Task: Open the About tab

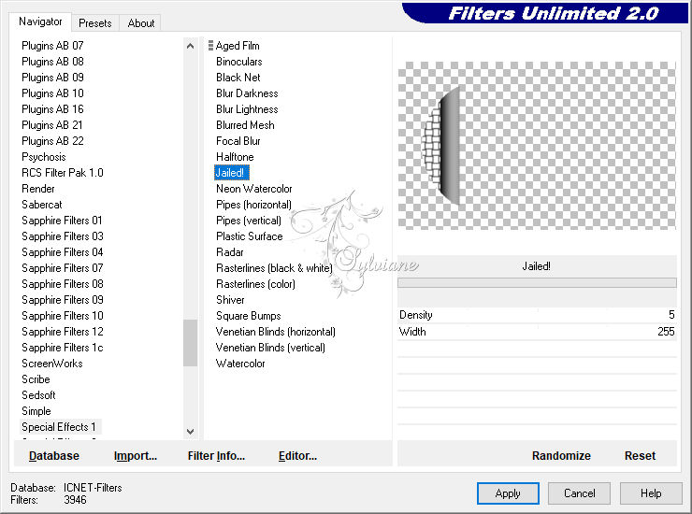Action: click(141, 23)
